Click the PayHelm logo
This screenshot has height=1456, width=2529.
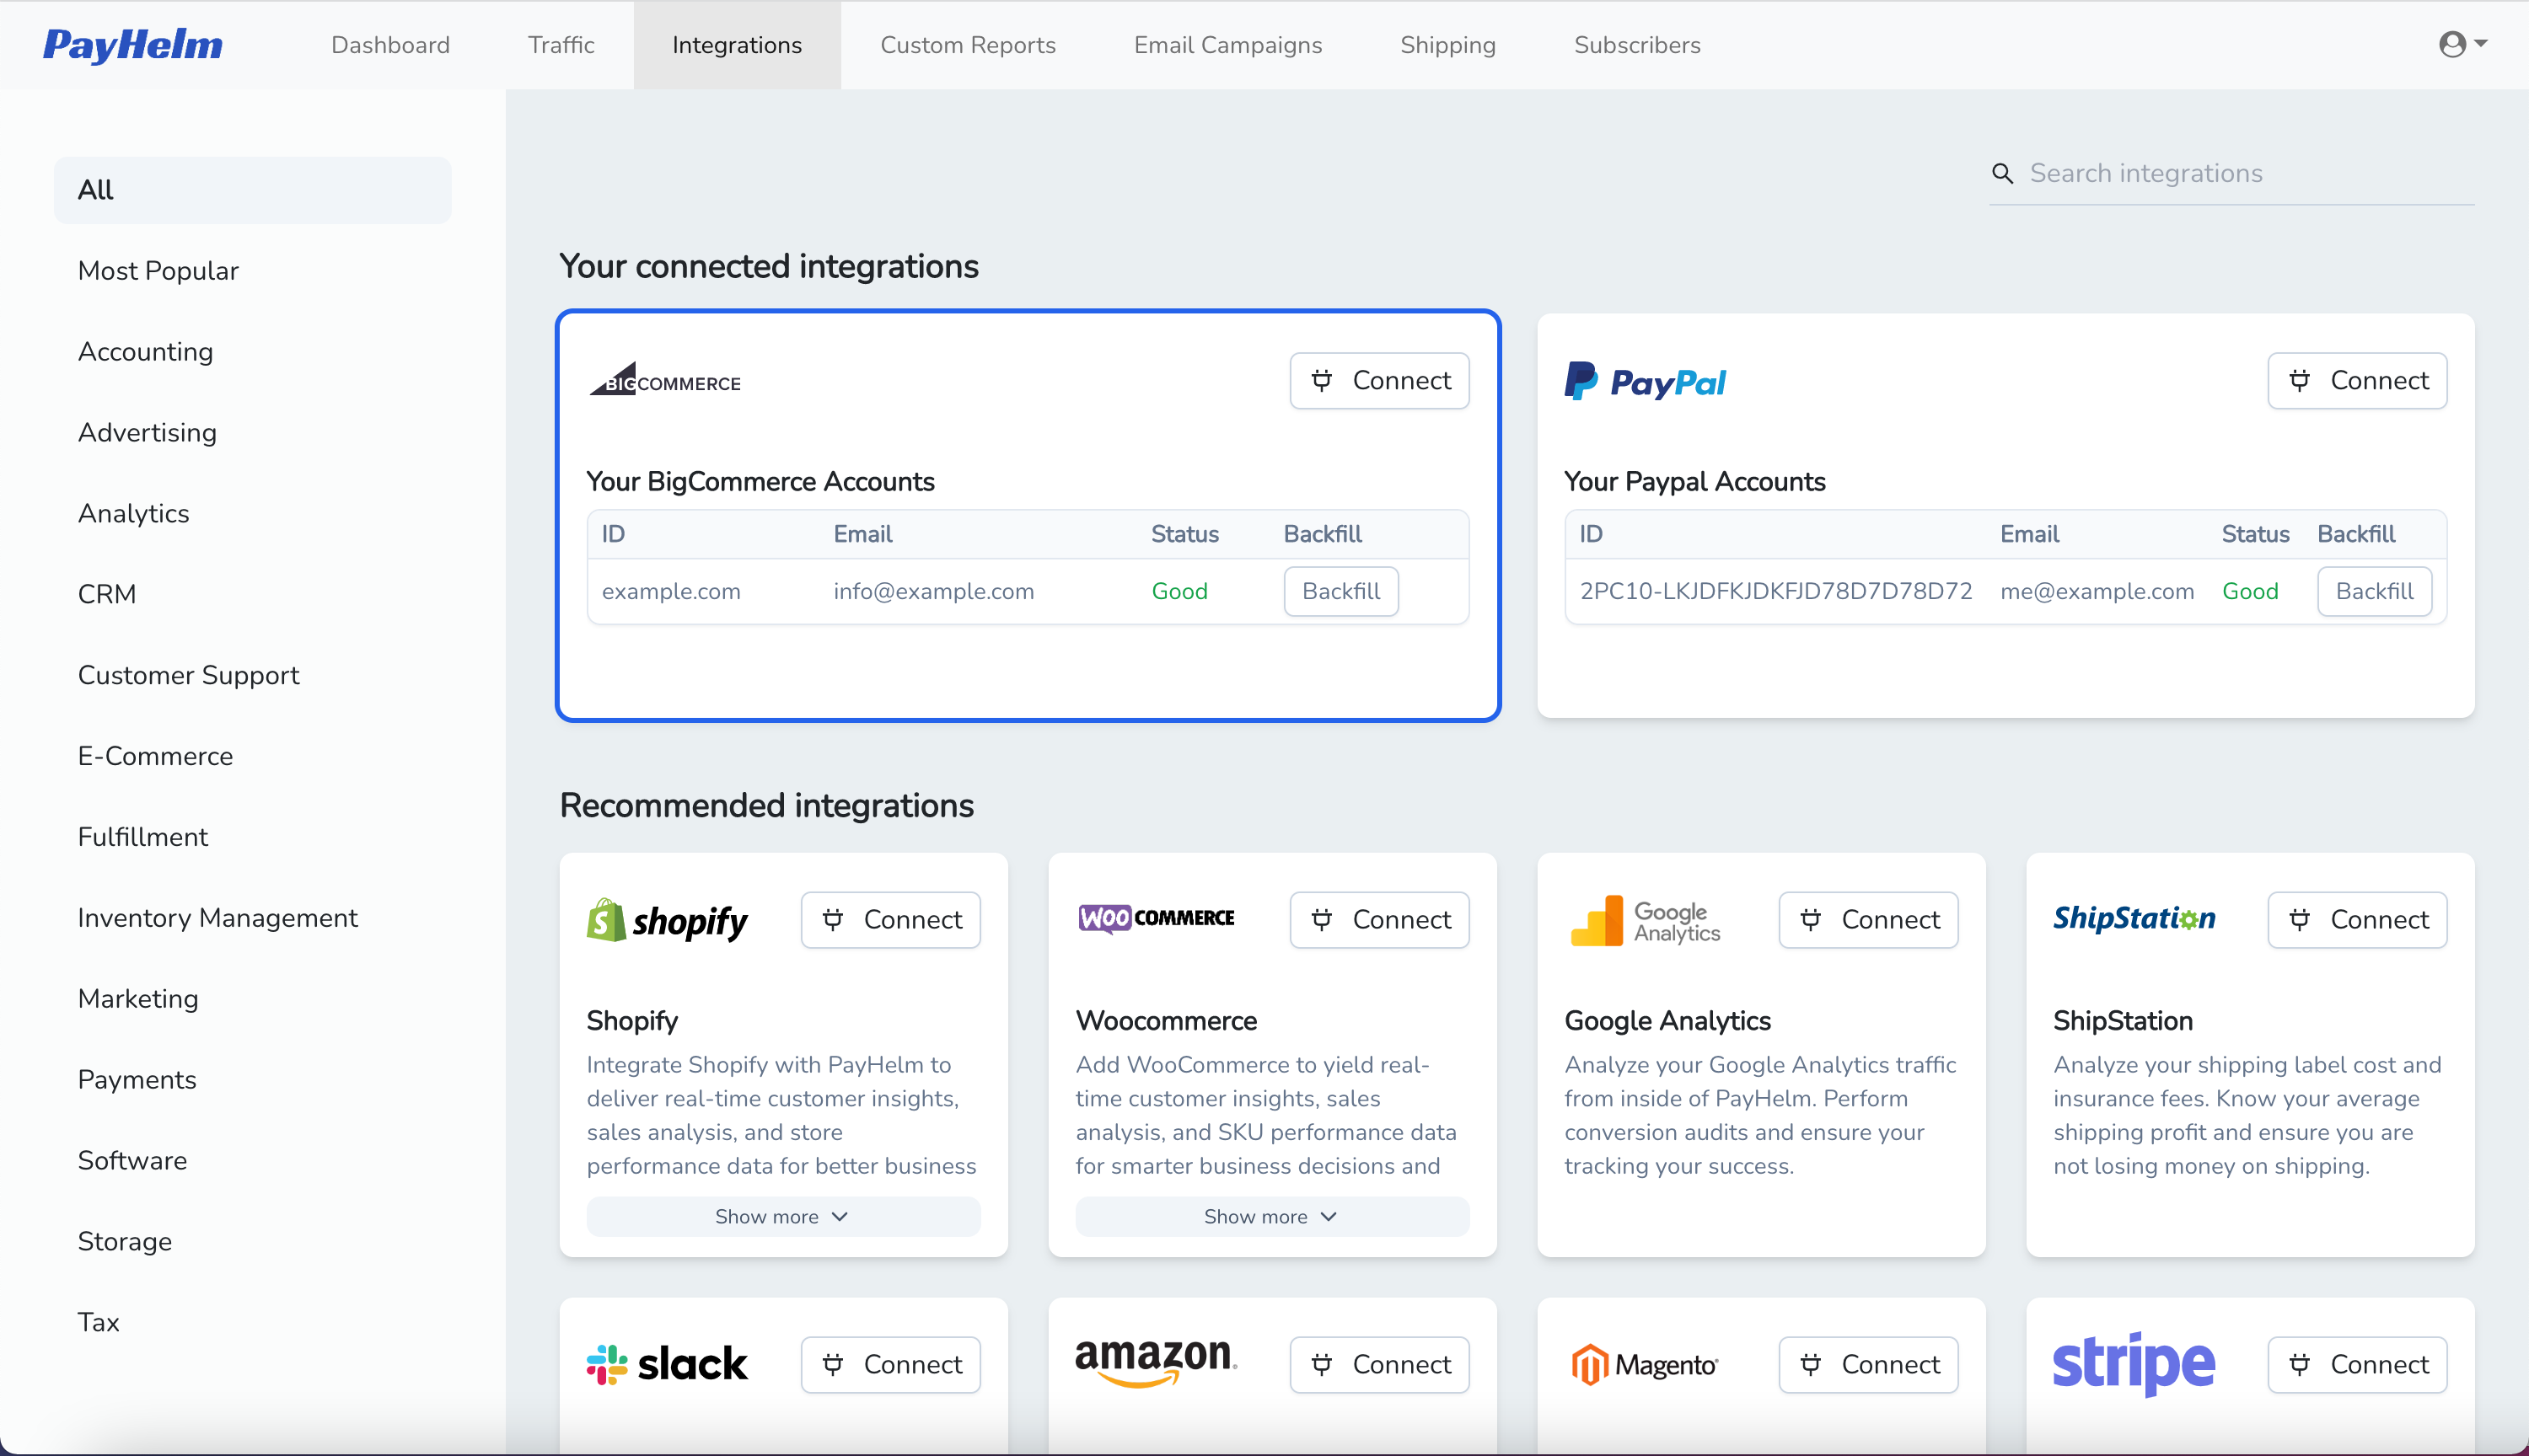133,45
